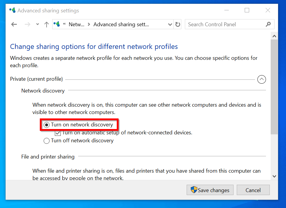Click the search magnifier icon
The image size is (286, 208).
tap(268, 24)
